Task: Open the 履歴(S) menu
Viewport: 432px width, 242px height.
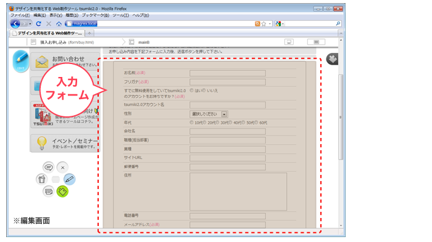Action: [72, 15]
